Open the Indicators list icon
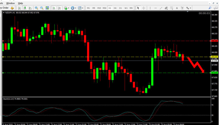219x125 pixels. 65,8
